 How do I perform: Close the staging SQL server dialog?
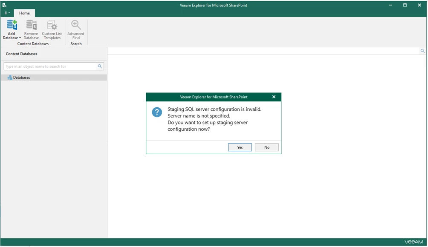pos(274,97)
